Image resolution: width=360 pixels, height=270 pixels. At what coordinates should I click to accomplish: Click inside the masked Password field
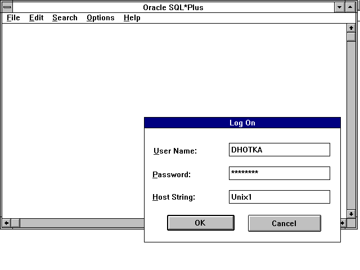[x=279, y=173]
